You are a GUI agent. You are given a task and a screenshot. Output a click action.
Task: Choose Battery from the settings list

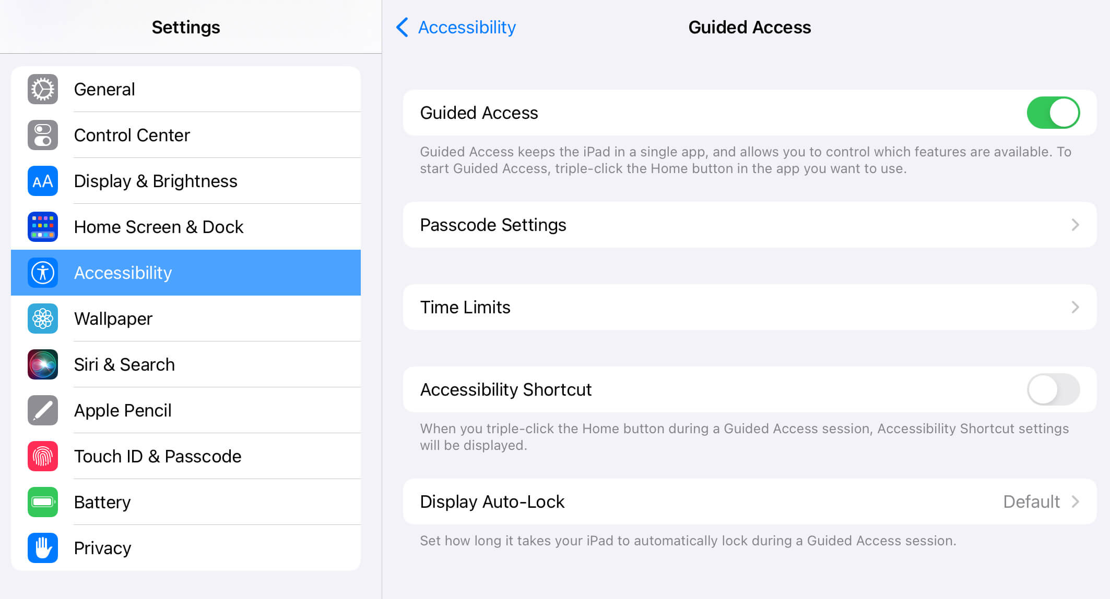102,502
